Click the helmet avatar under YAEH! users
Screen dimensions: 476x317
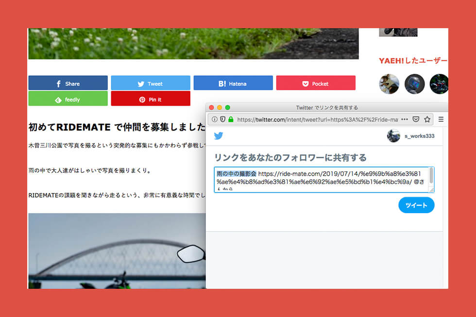414,84
